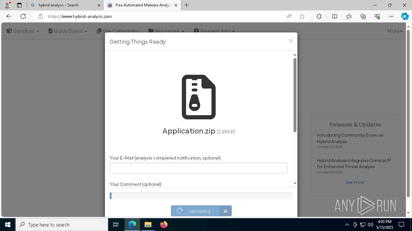412x231 pixels.
Task: Open the Copilot sidebar icon
Action: 405,16
